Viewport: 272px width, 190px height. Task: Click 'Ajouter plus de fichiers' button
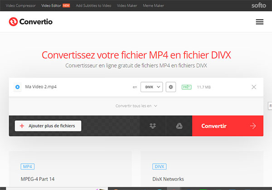point(48,126)
